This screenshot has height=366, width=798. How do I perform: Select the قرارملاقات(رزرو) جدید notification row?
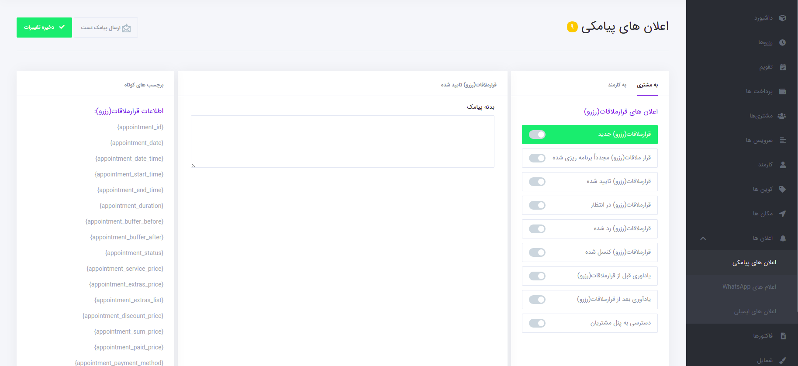coord(590,135)
